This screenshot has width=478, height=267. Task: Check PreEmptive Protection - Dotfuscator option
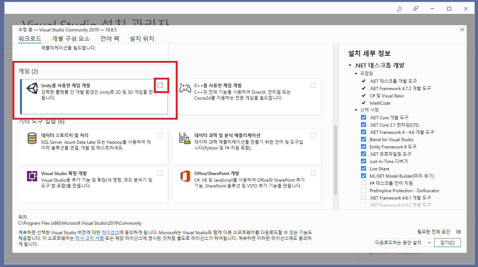pyautogui.click(x=364, y=190)
